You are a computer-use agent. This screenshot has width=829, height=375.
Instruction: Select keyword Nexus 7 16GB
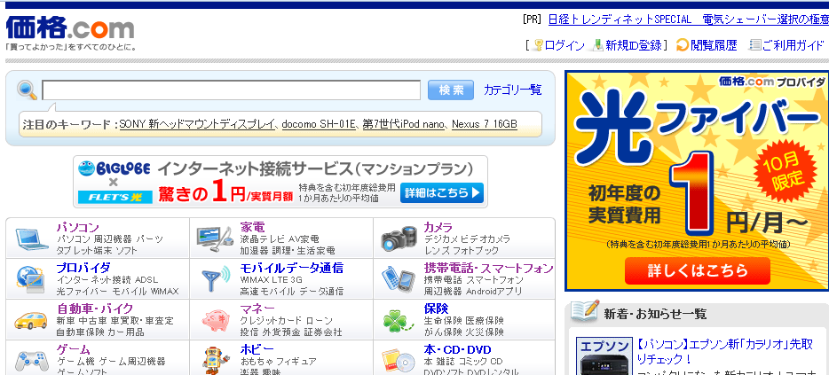pos(485,125)
